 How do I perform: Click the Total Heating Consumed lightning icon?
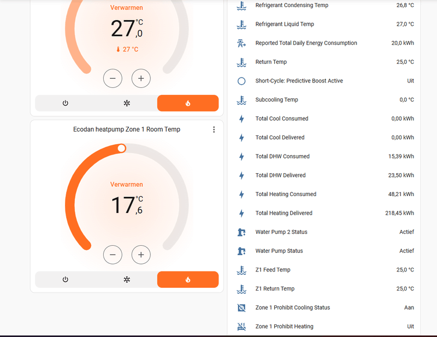[x=241, y=194]
